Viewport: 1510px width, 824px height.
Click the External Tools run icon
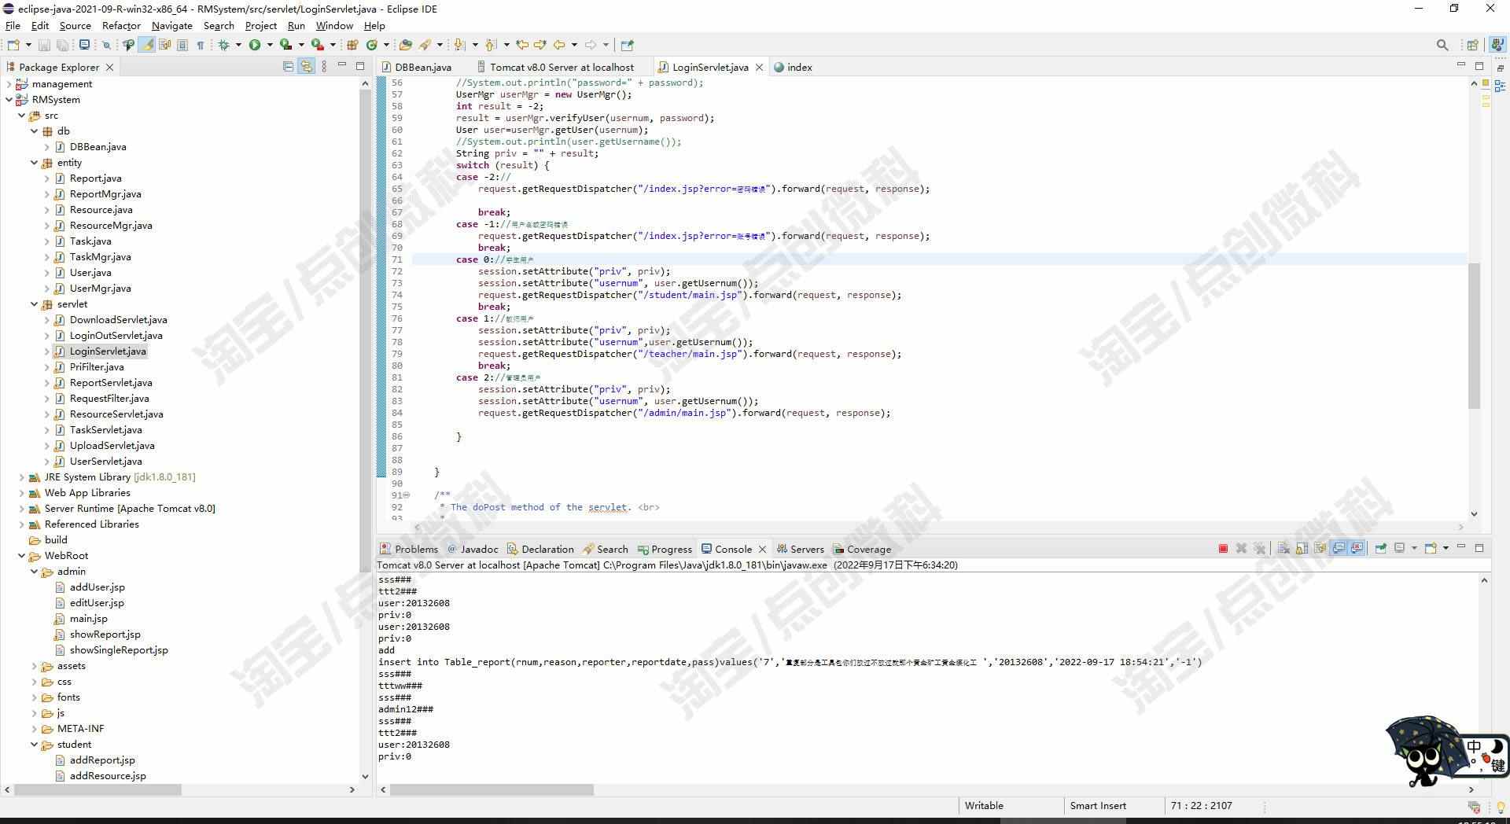tap(318, 45)
